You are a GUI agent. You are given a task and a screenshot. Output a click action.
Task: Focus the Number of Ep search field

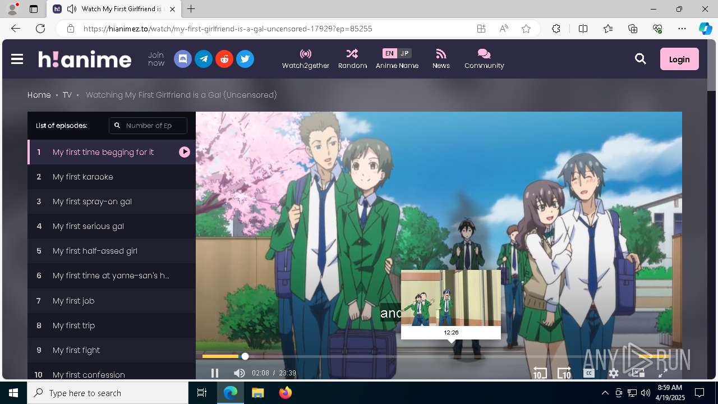coord(148,126)
